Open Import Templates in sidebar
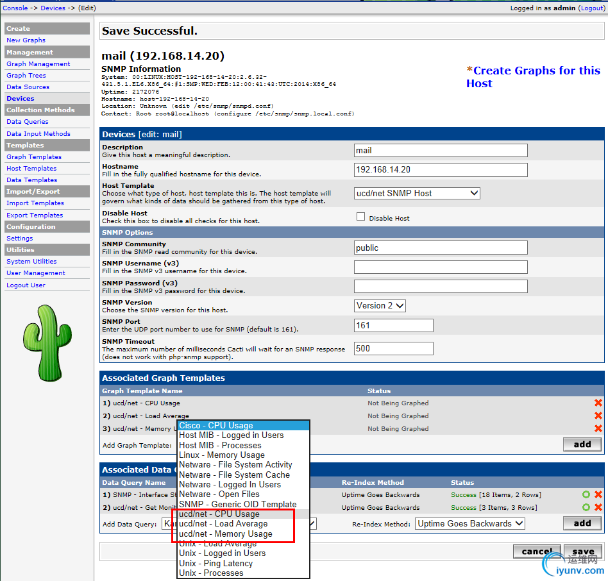Image resolution: width=608 pixels, height=581 pixels. 35,203
